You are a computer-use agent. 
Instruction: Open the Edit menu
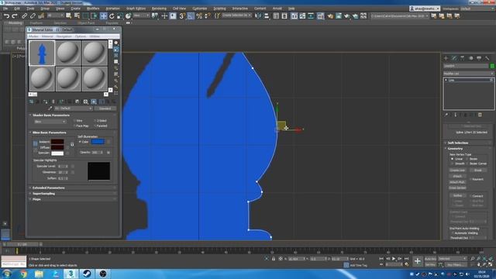17,9
